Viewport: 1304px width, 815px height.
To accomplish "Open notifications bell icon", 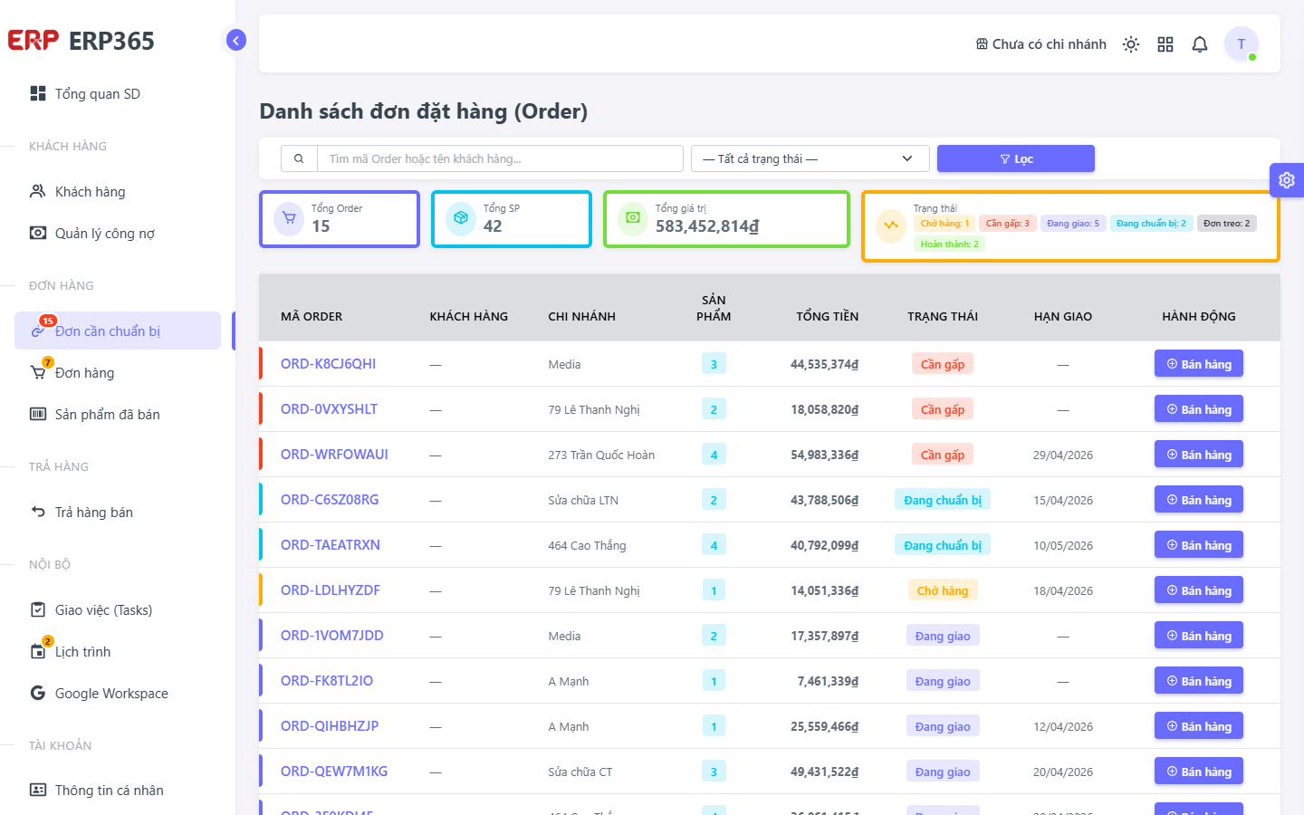I will coord(1200,44).
